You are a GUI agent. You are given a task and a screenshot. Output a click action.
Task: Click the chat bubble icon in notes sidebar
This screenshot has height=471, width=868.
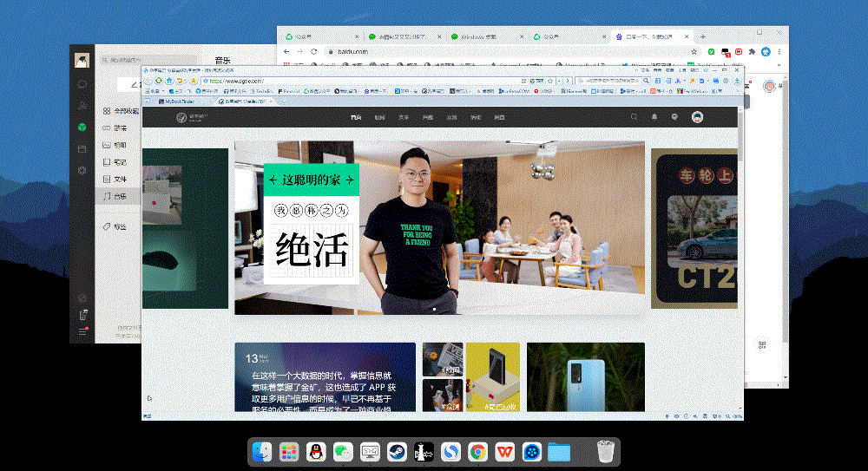(82, 84)
